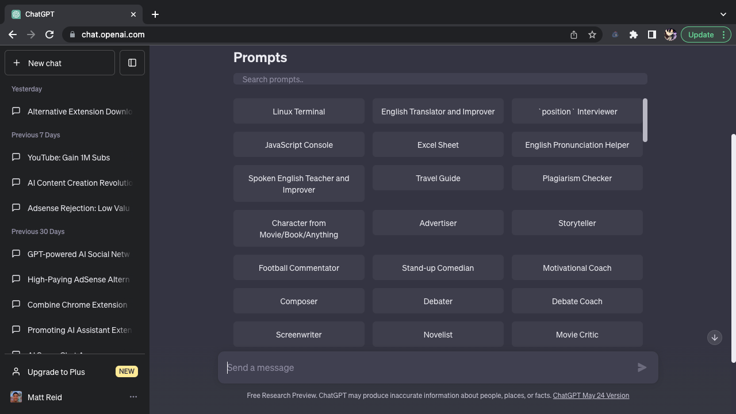736x414 pixels.
Task: Click chat icon of Adsense Rejection conversation
Action: click(16, 208)
